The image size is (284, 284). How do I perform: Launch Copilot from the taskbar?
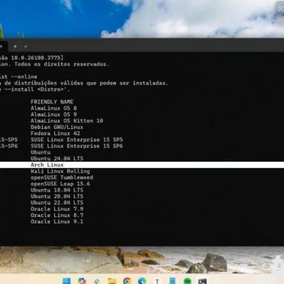point(82,281)
